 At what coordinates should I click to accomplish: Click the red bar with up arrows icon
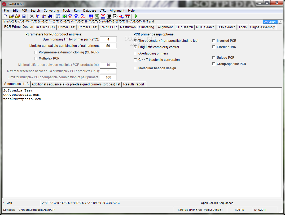128,16
